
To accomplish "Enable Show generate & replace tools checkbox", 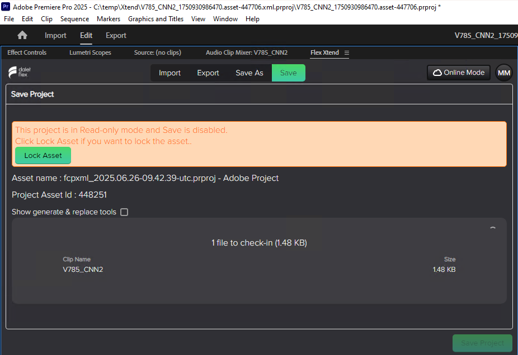I will tap(124, 212).
